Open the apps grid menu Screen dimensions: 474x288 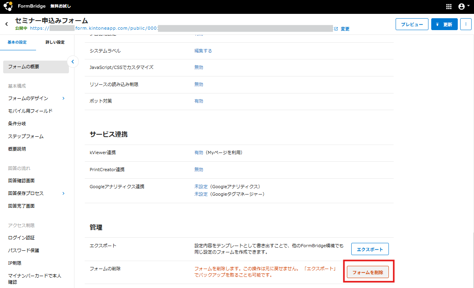449,7
